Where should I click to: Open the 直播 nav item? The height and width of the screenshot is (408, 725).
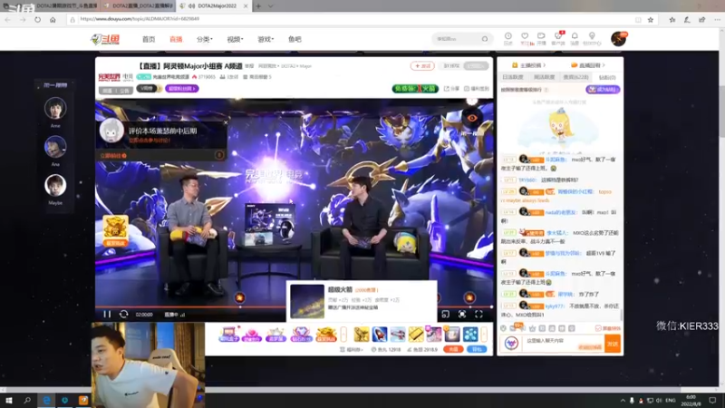(176, 39)
